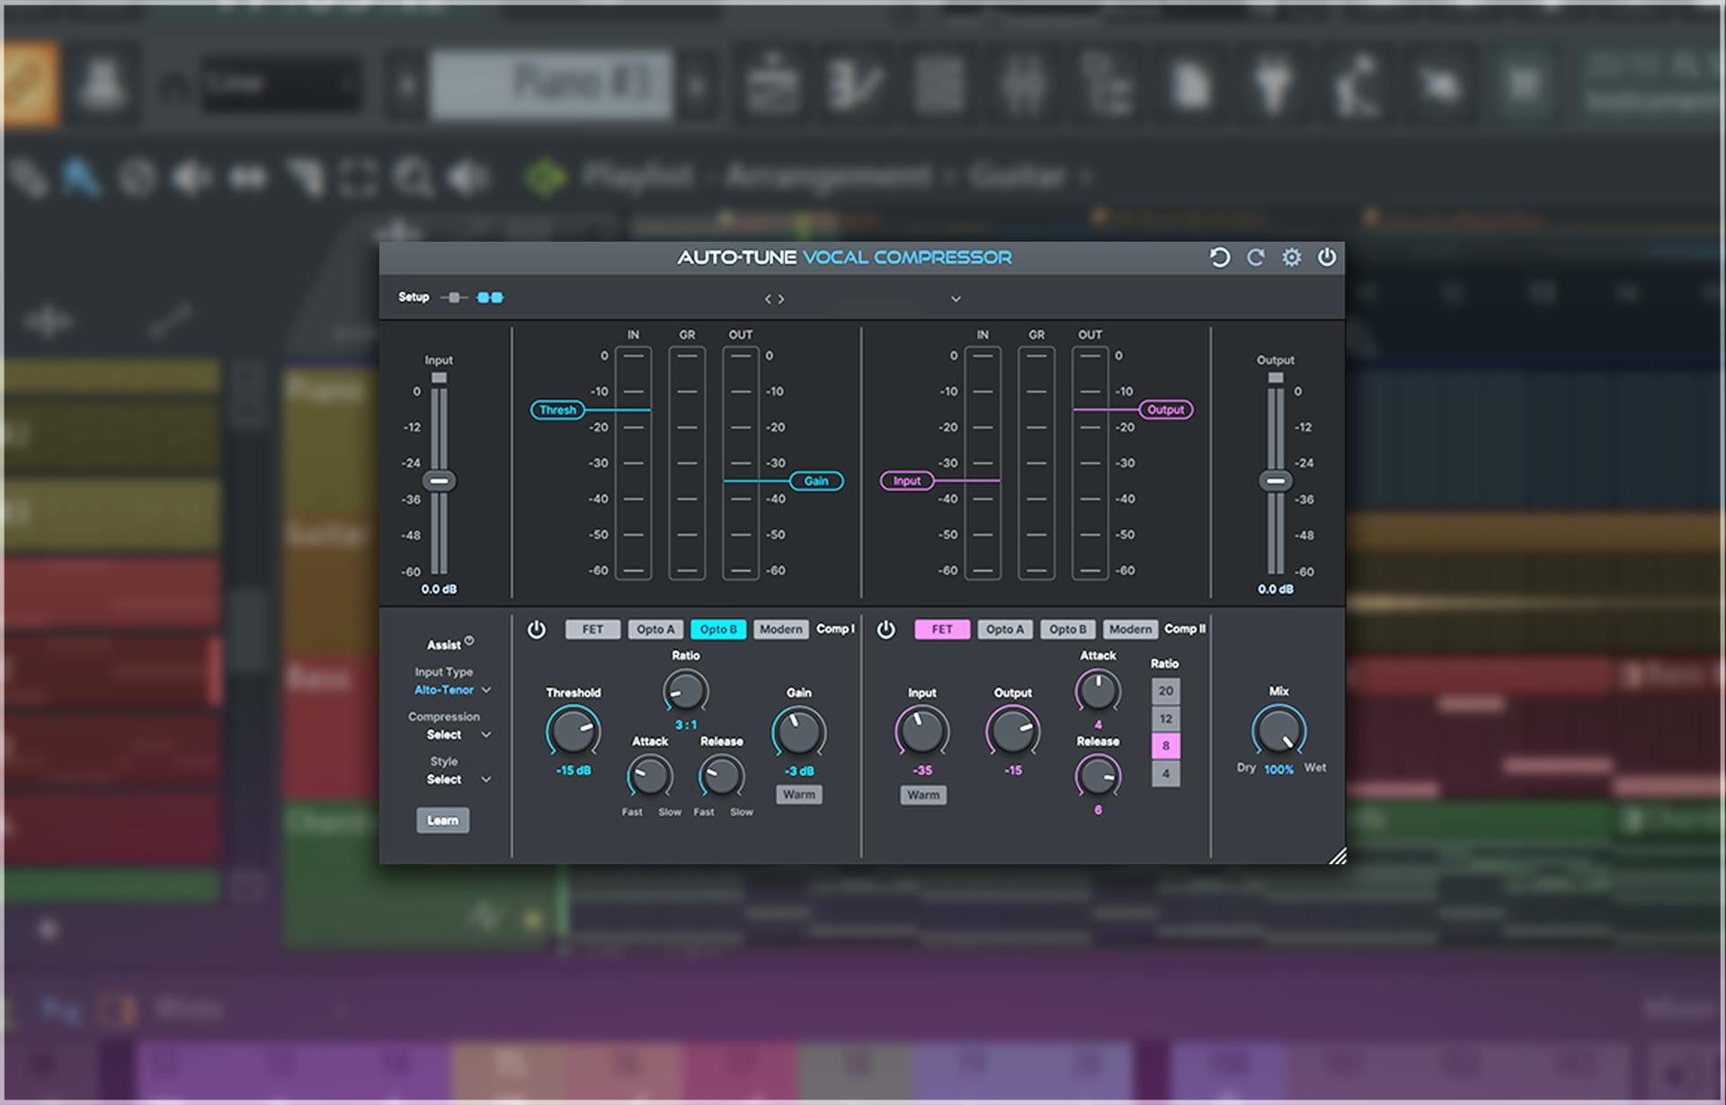Set Comp II ratio to 12

1166,719
